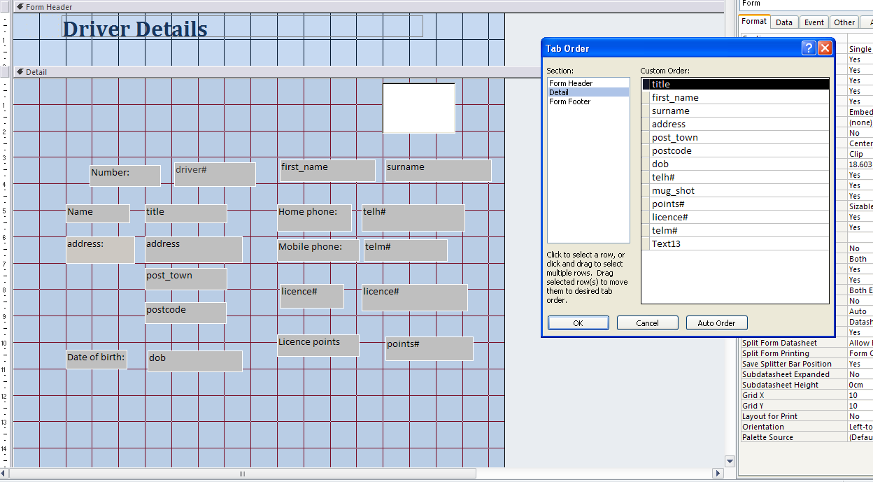Select Split Form Datasheet property

[x=794, y=343]
